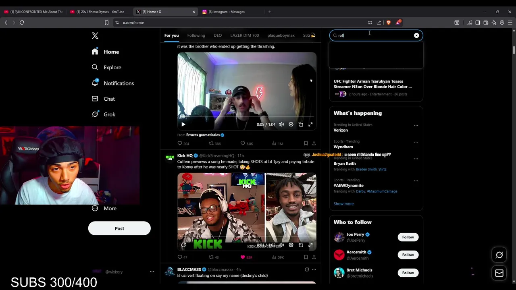Play the first video in the feed
The image size is (516, 290).
pyautogui.click(x=183, y=124)
